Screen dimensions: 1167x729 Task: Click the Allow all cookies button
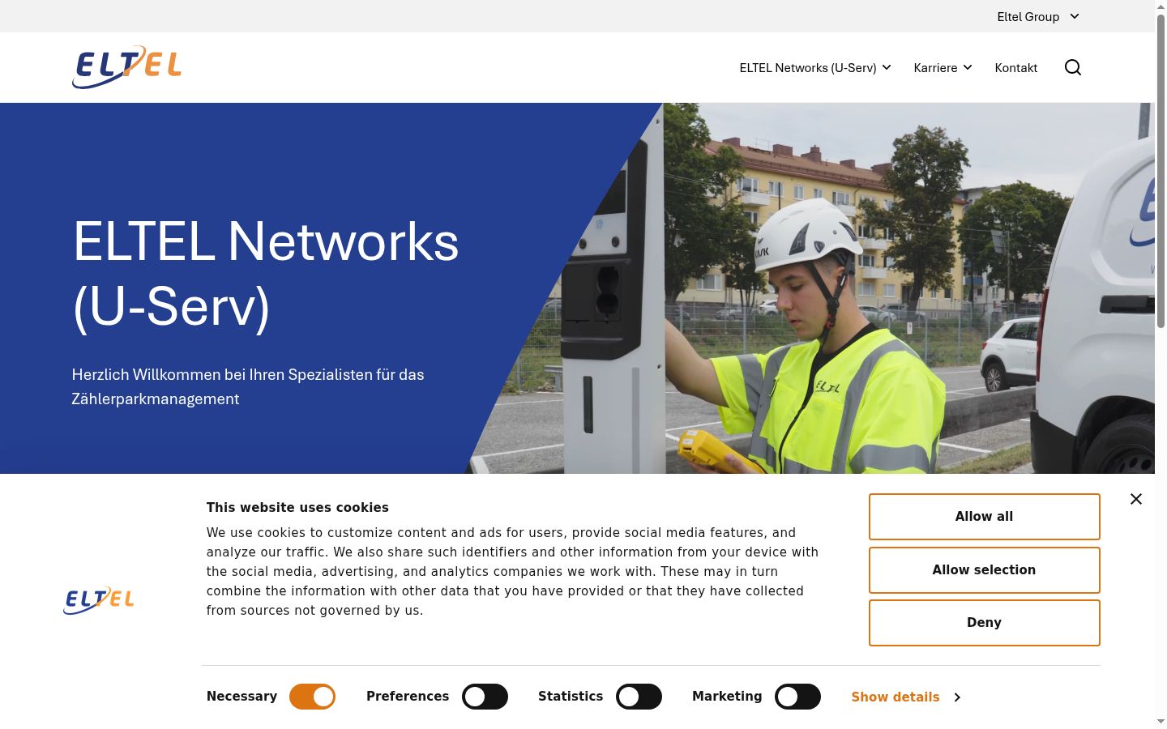984,517
